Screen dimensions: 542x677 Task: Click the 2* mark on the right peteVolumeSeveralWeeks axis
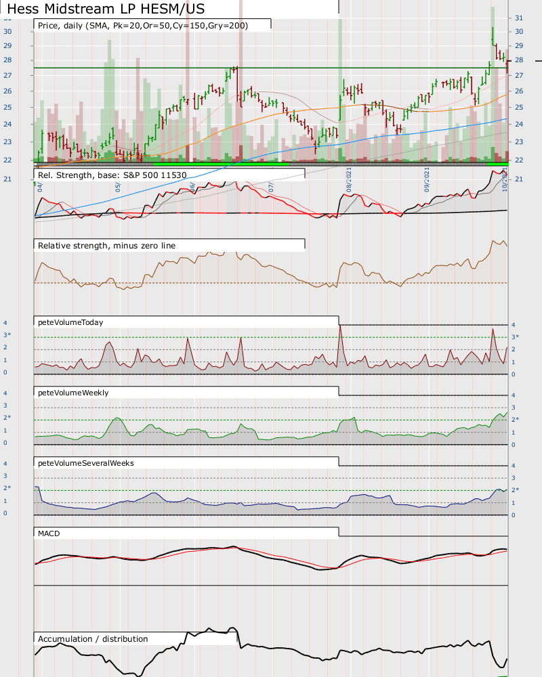tap(515, 490)
